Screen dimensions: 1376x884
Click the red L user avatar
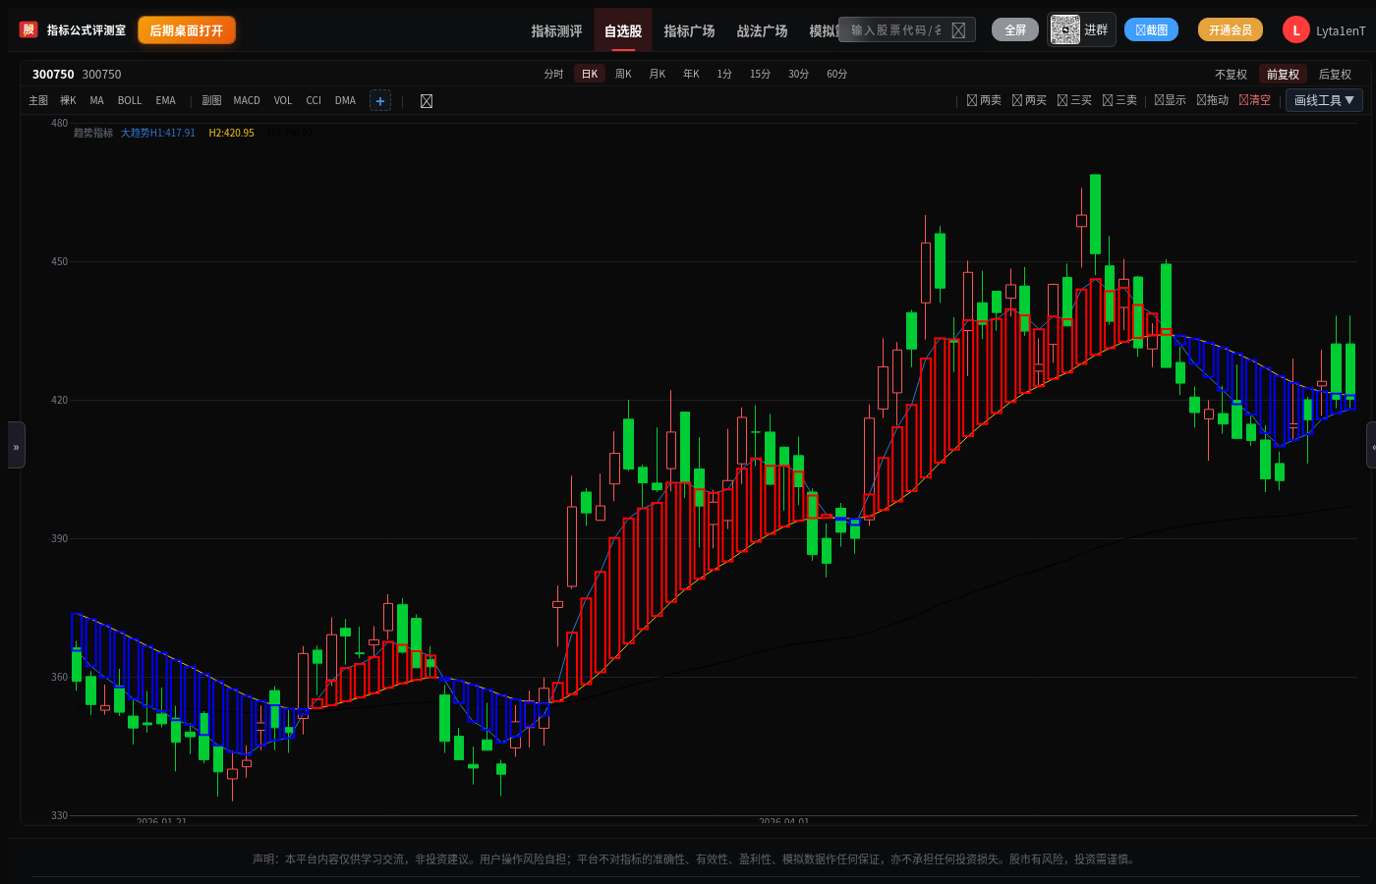[x=1296, y=30]
